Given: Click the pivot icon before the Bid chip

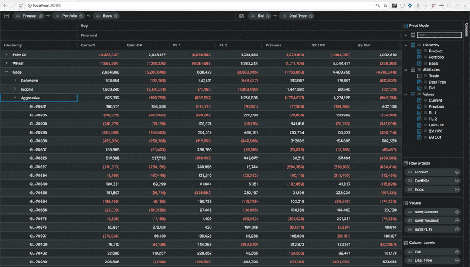Looking at the screenshot, I should [241, 16].
